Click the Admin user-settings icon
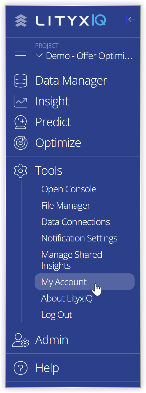 tap(21, 340)
